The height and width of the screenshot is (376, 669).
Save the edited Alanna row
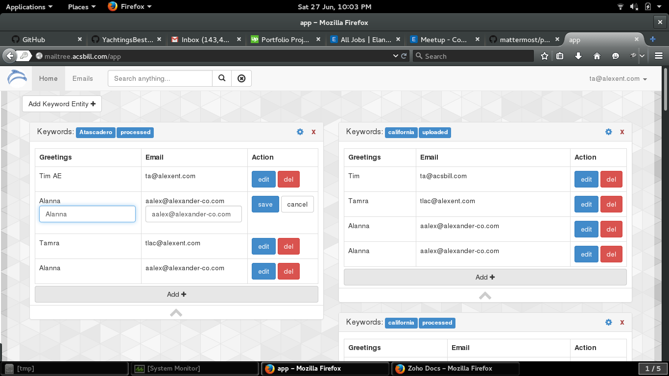[x=265, y=204]
